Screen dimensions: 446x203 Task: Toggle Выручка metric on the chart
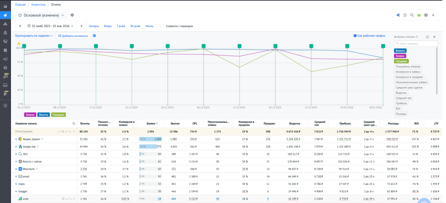pos(401,93)
